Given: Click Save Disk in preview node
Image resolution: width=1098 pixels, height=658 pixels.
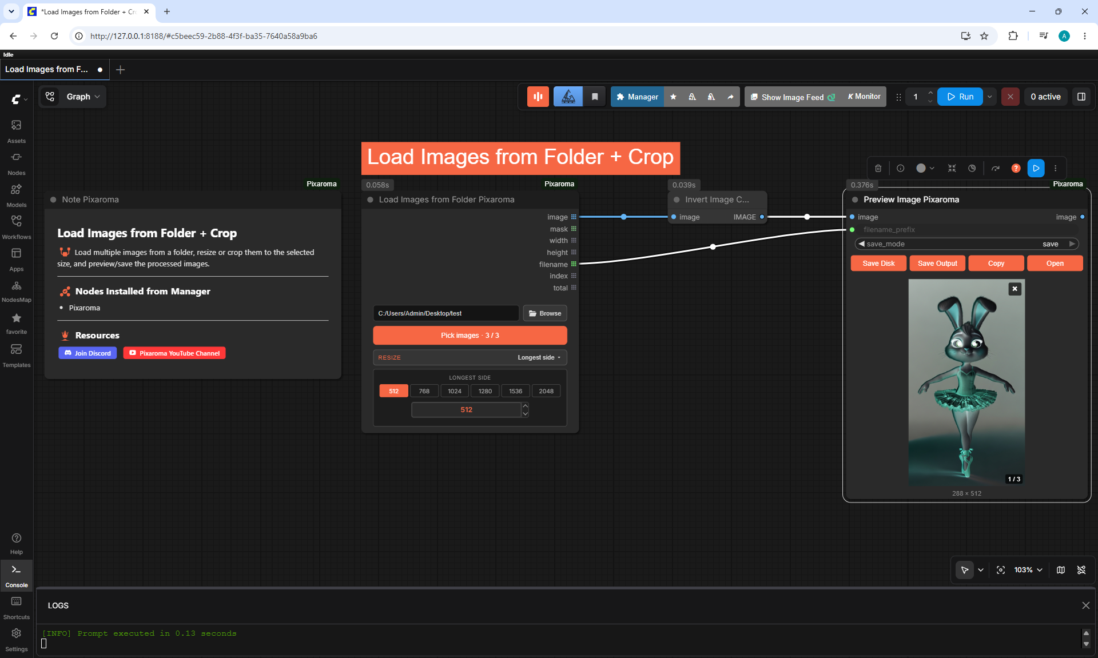Looking at the screenshot, I should tap(878, 264).
